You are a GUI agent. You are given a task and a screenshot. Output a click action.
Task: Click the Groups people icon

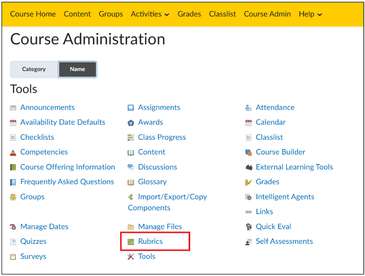[13, 197]
